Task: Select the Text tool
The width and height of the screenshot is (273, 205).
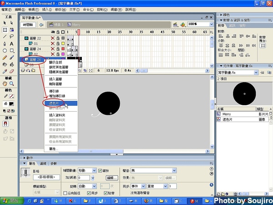Action: 11,44
